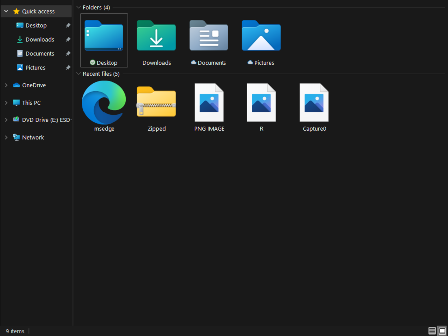Open the PNG IMAGE file icon
The width and height of the screenshot is (448, 336).
pyautogui.click(x=209, y=102)
